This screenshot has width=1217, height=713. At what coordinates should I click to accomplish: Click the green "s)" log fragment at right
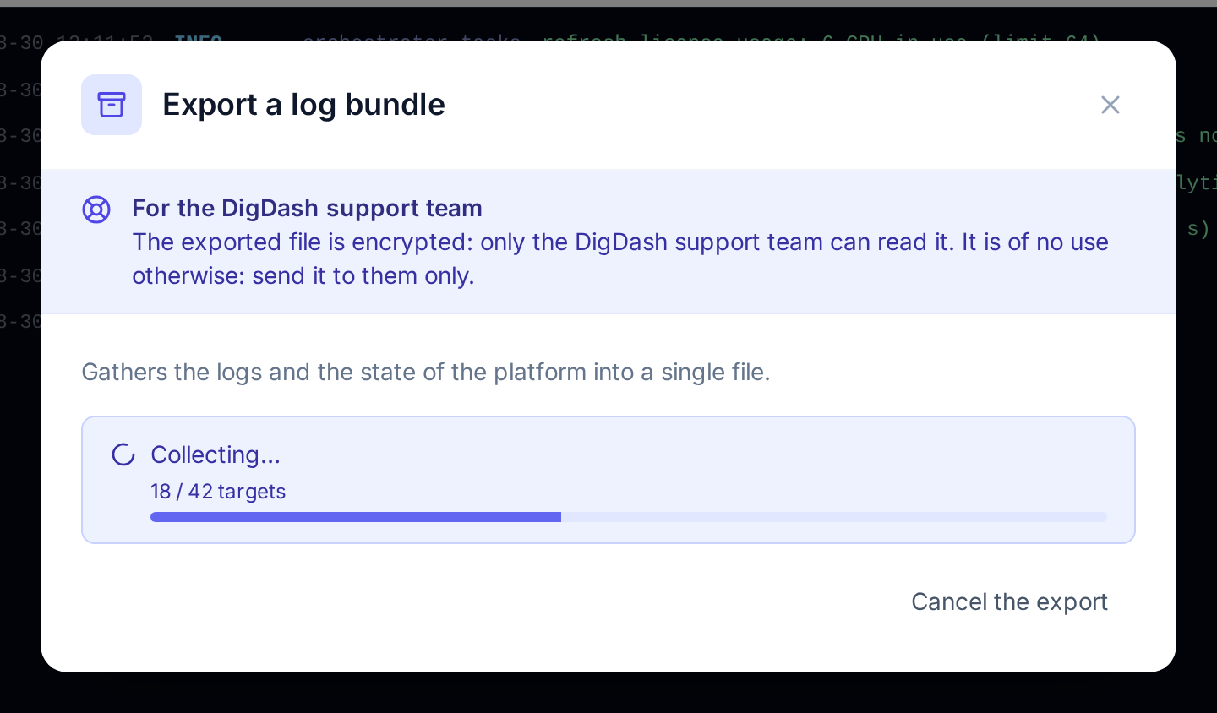pos(1198,228)
